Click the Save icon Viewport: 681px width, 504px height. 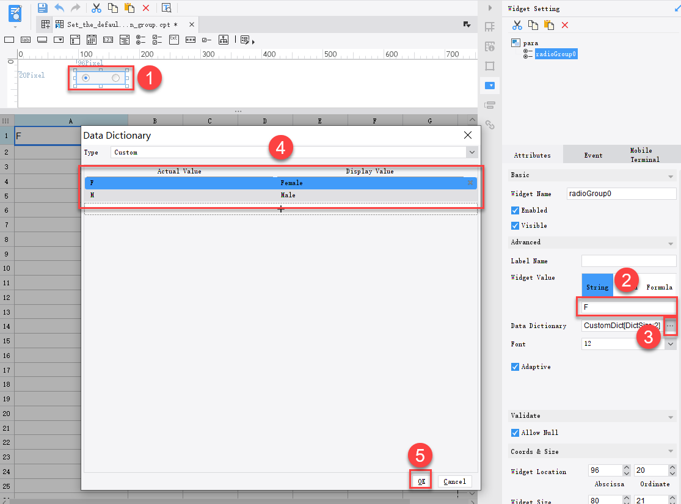tap(42, 7)
